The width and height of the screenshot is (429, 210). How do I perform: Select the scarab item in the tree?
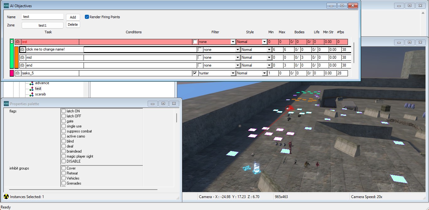[x=41, y=94]
